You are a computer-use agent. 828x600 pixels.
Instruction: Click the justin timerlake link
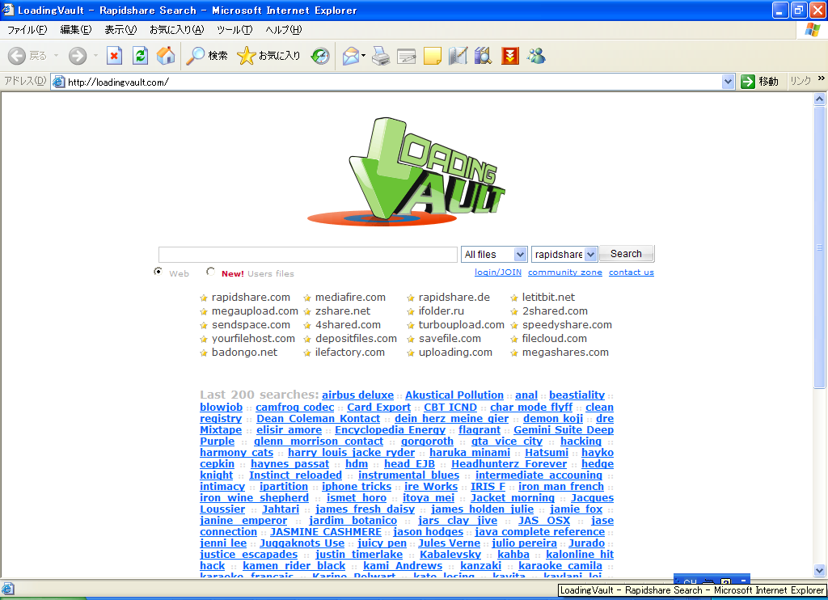coord(359,555)
